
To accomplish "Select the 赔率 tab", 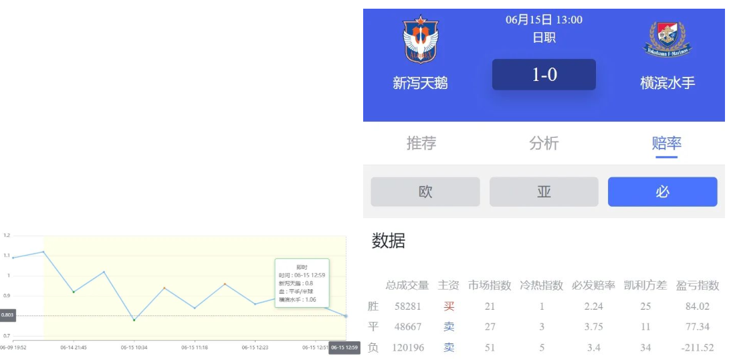I will point(666,143).
